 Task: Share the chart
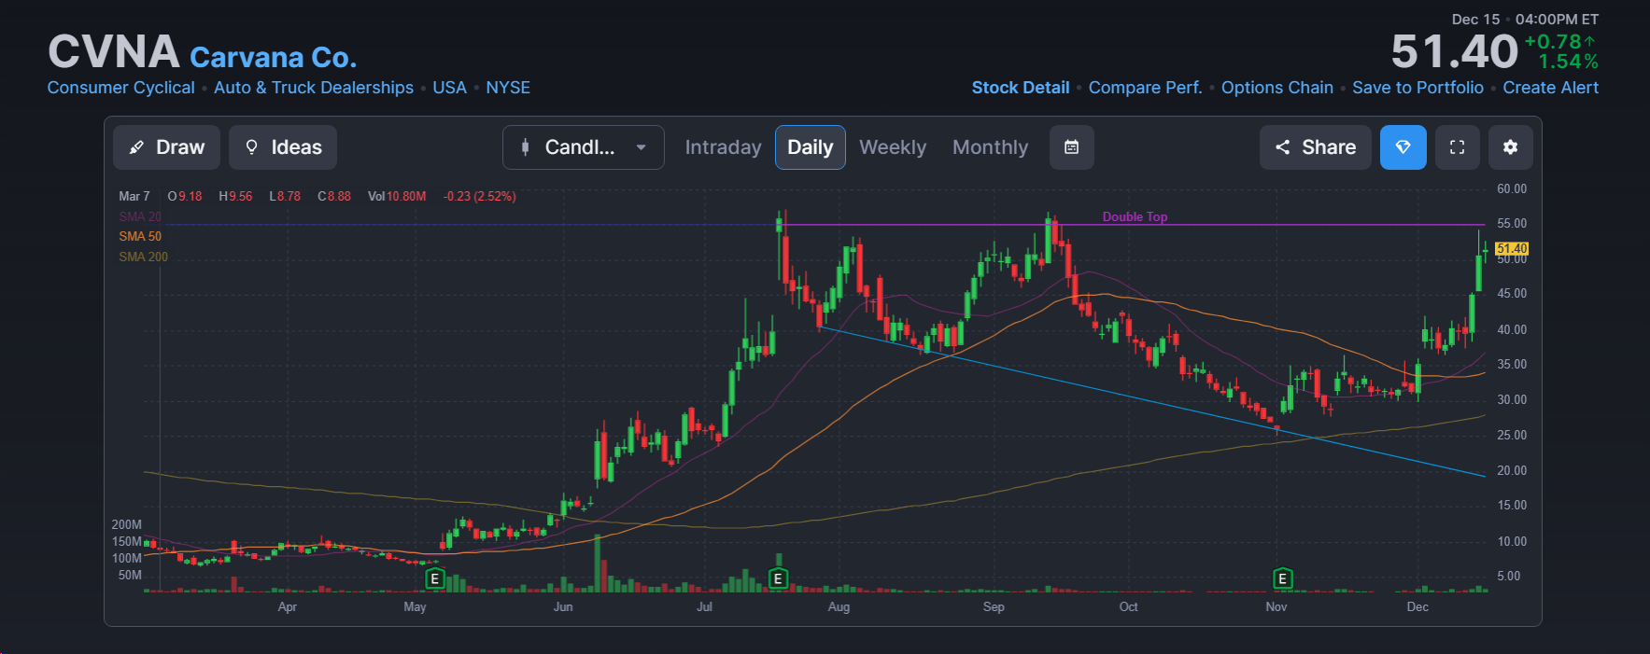(x=1316, y=147)
